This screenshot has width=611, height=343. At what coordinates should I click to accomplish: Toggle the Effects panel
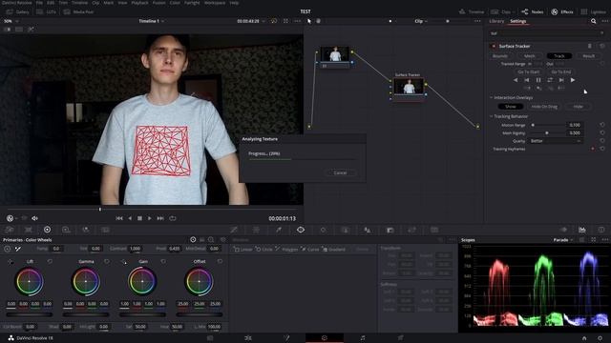(x=562, y=12)
